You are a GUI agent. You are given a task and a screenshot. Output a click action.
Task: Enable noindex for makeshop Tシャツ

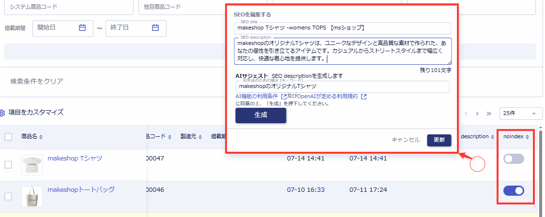[514, 159]
